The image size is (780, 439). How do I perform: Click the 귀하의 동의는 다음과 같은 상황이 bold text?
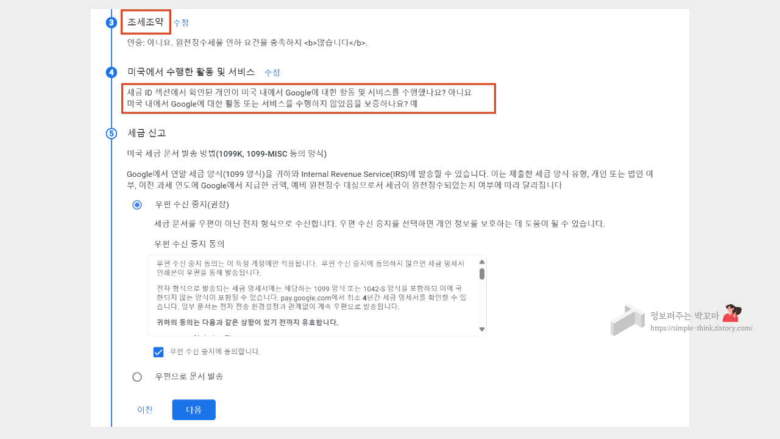(247, 322)
